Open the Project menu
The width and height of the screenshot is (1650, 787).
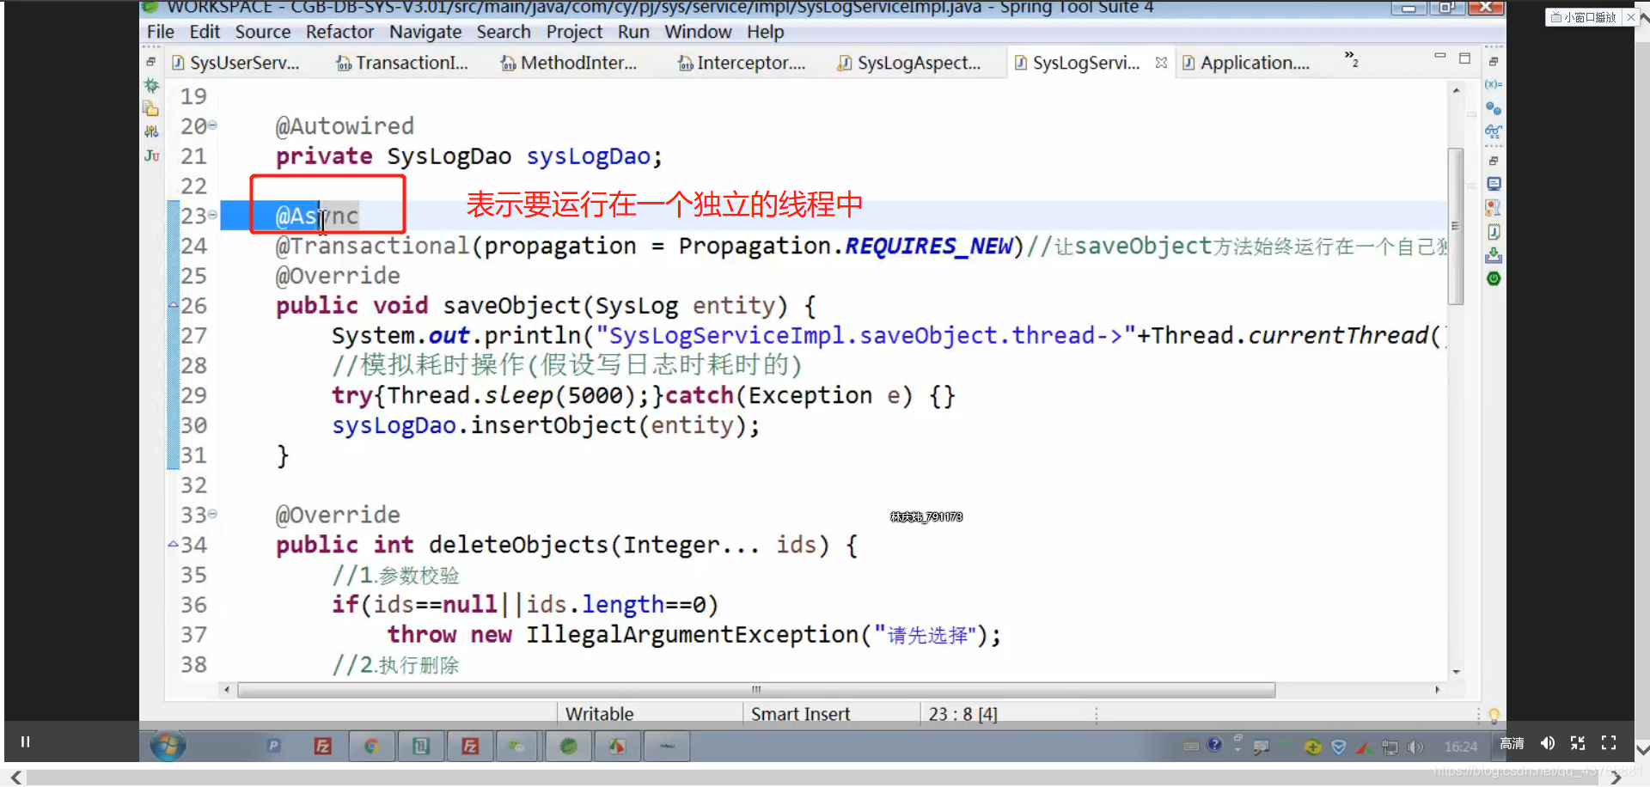pyautogui.click(x=574, y=32)
